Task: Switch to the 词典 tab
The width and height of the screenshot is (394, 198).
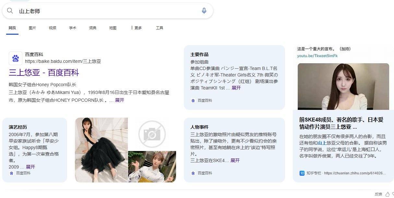Action: [x=93, y=28]
